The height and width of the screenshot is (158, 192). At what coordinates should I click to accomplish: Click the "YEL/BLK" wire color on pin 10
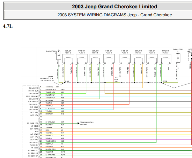click(49, 111)
